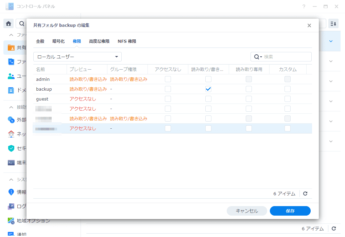Click the Control Panel app icon in title bar
The image size is (345, 237).
click(x=10, y=6)
